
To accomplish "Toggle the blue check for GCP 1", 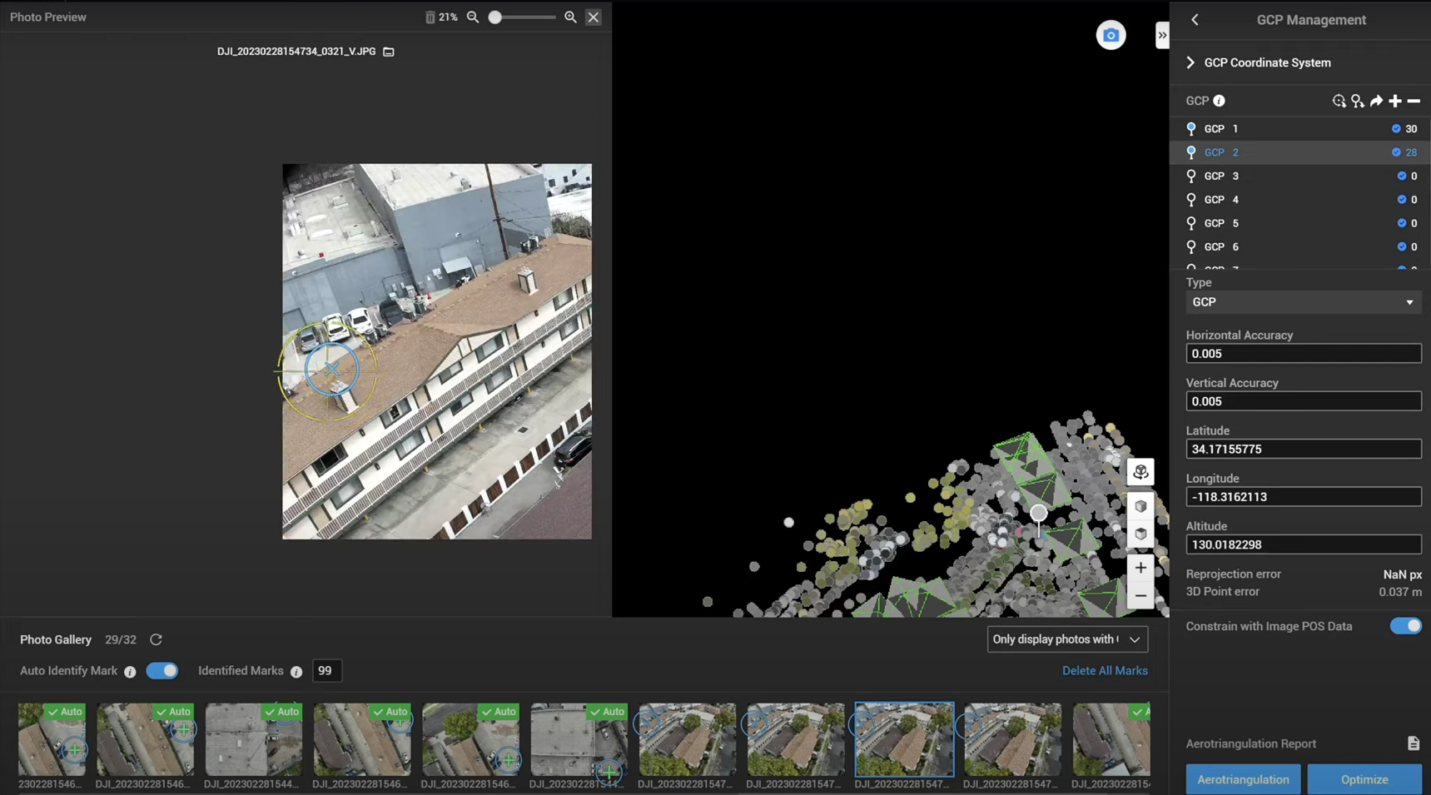I will tap(1396, 129).
